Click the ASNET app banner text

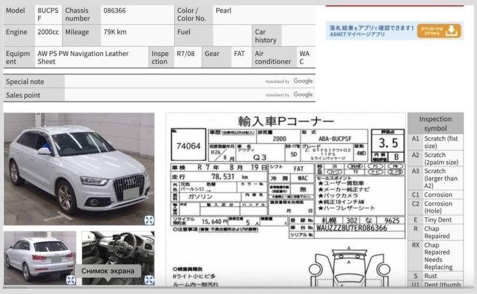pyautogui.click(x=371, y=31)
